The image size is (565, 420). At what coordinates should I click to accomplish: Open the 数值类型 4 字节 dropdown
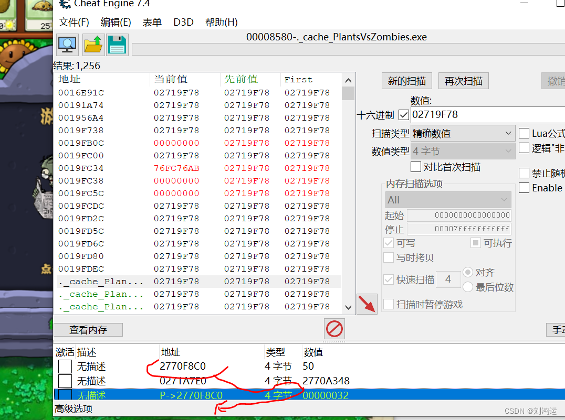463,151
